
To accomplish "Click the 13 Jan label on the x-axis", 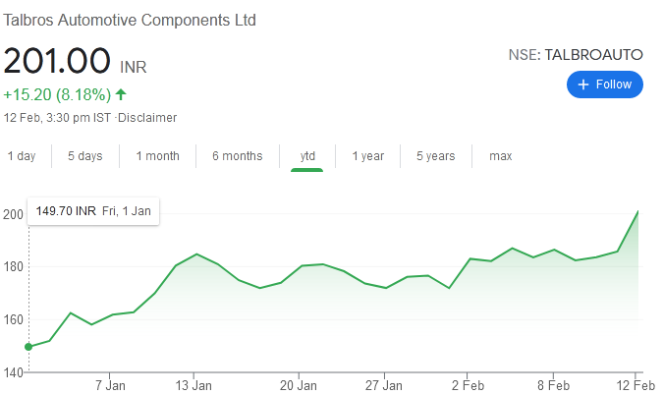I will (x=193, y=383).
